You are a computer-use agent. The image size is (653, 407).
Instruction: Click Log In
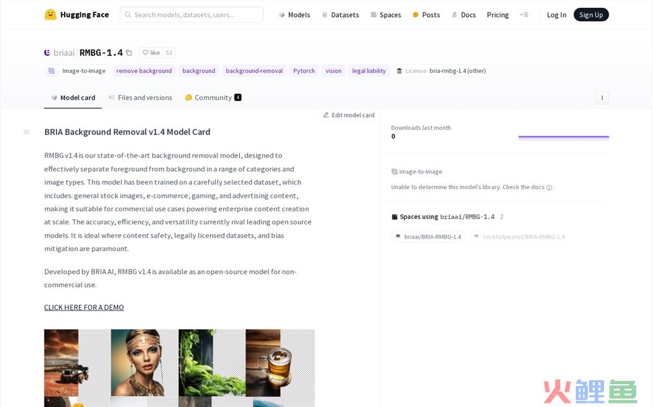(x=556, y=15)
